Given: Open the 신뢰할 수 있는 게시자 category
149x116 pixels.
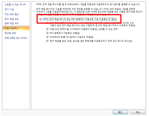Looking at the screenshot, I should (x=15, y=4).
